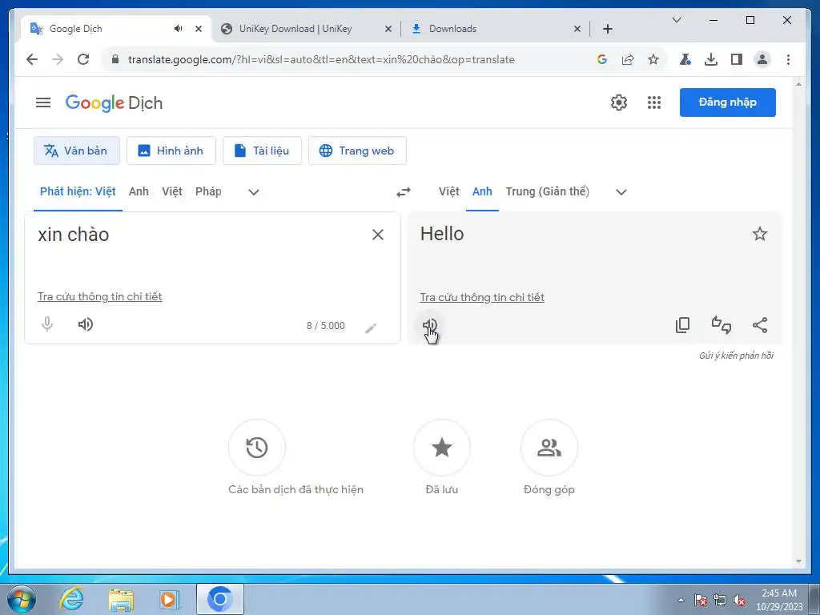Listen to source text pronunciation
The image size is (820, 615).
coord(85,324)
